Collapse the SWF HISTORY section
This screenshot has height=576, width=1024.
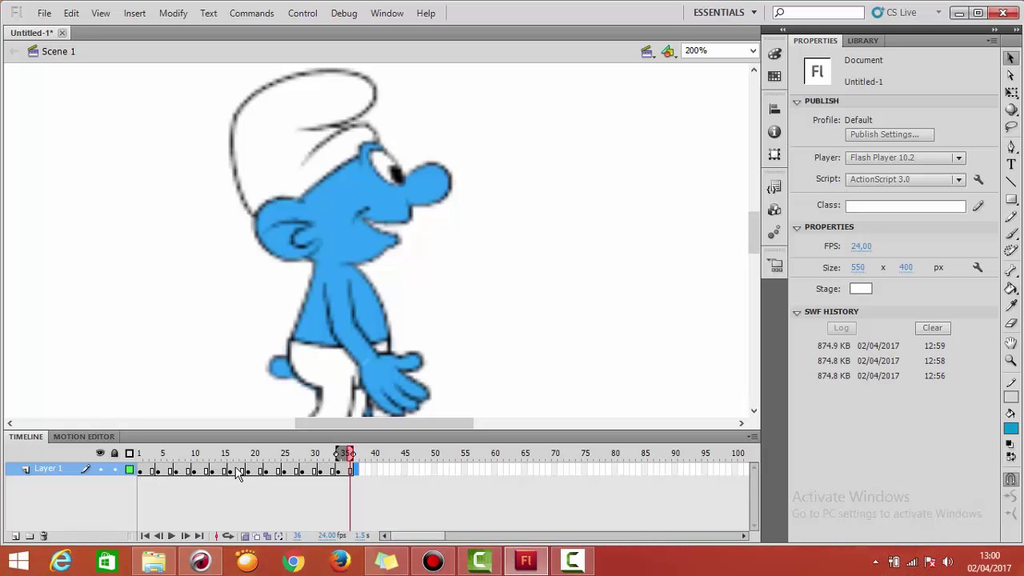pos(797,312)
